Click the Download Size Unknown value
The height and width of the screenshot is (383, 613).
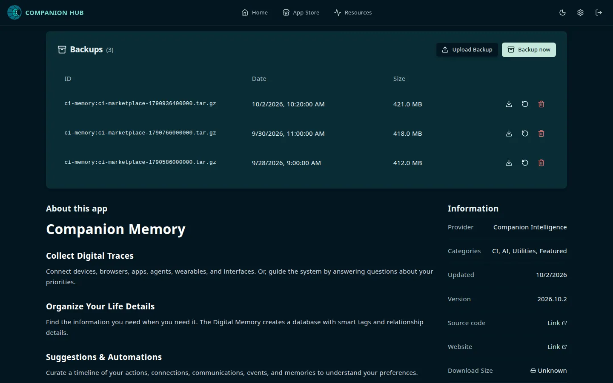click(x=548, y=371)
